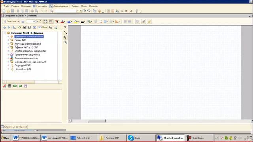Select _Служебное (АТ) tree item
This screenshot has width=253, height=142.
click(x=23, y=69)
